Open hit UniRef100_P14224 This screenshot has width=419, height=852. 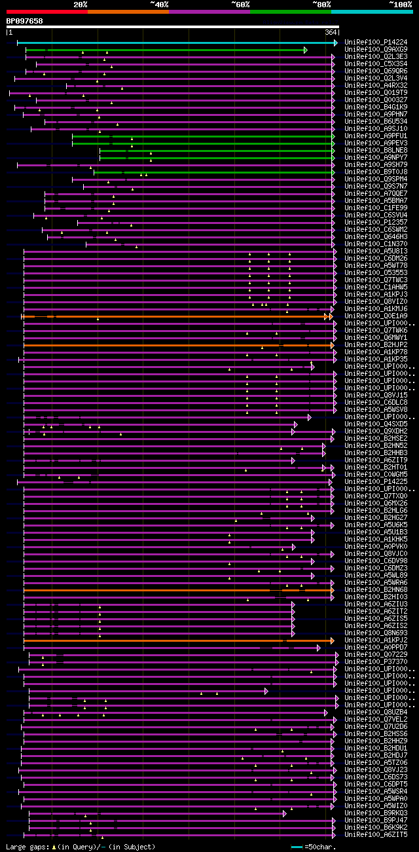tap(376, 43)
